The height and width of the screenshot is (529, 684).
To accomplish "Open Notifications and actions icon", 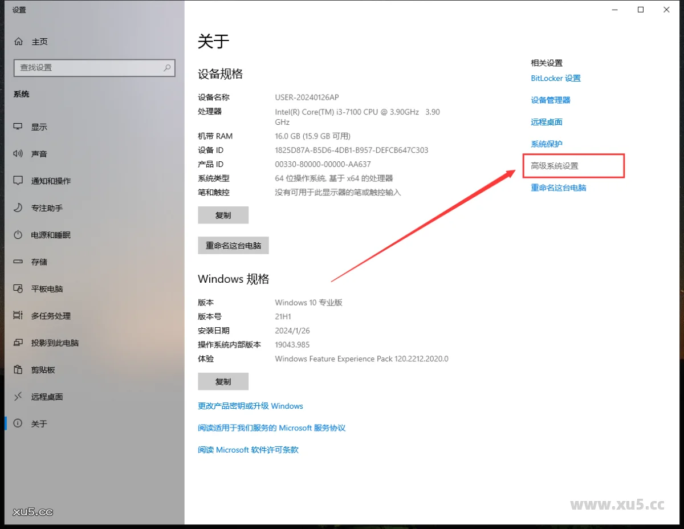I will point(18,181).
